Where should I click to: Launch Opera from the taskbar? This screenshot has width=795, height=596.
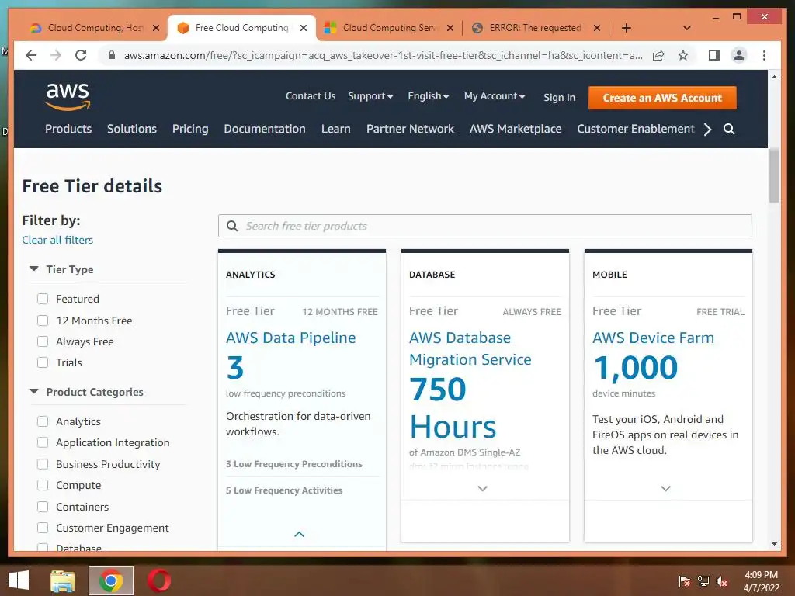pyautogui.click(x=158, y=580)
